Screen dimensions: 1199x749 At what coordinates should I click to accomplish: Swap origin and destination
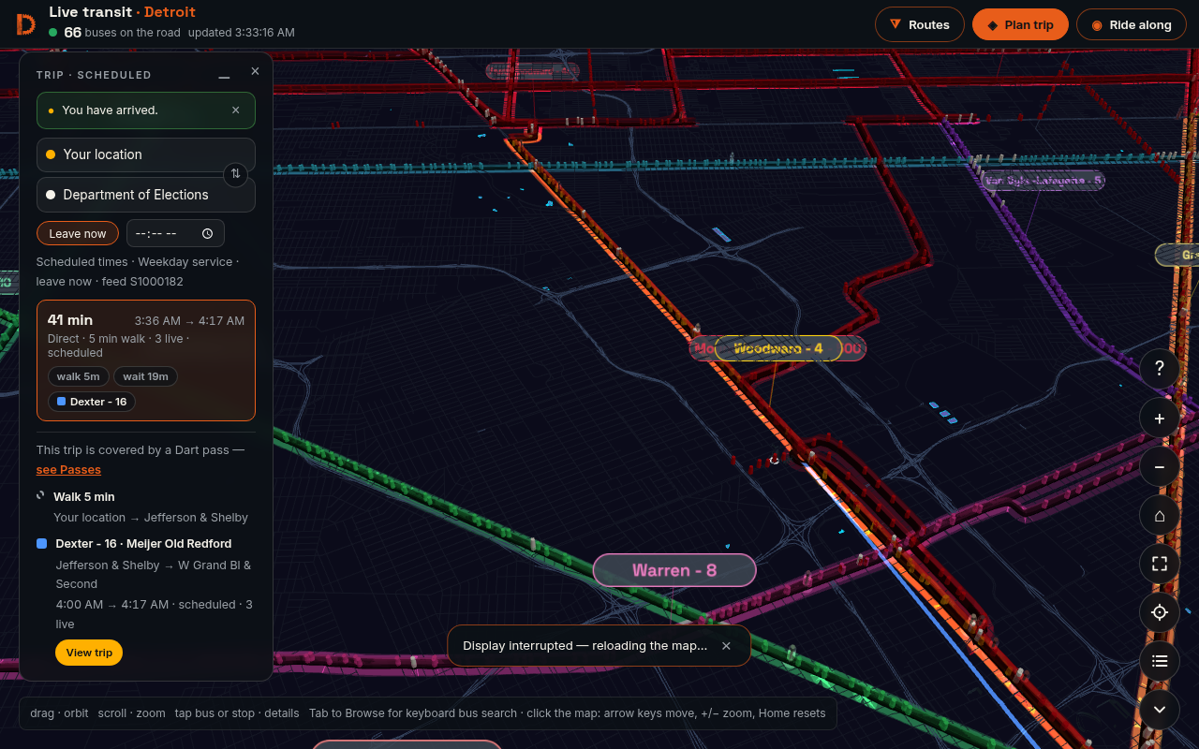pos(236,174)
